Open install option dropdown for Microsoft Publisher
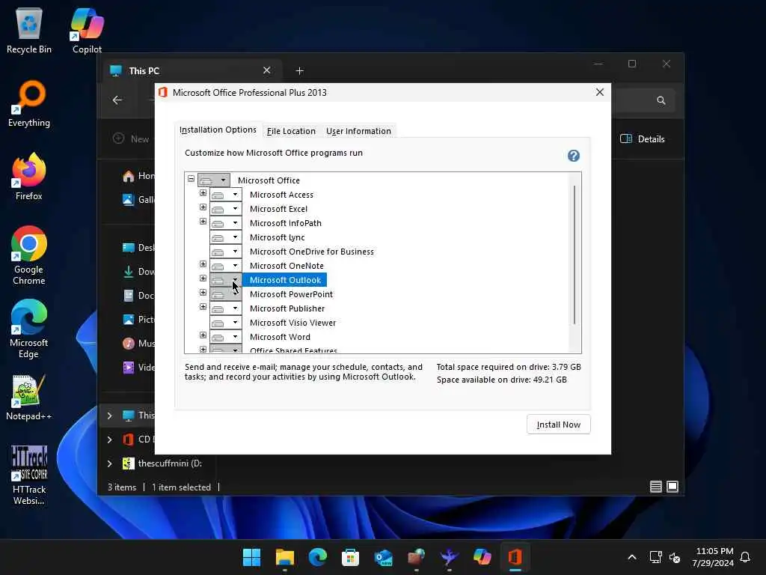This screenshot has height=575, width=766. point(226,308)
